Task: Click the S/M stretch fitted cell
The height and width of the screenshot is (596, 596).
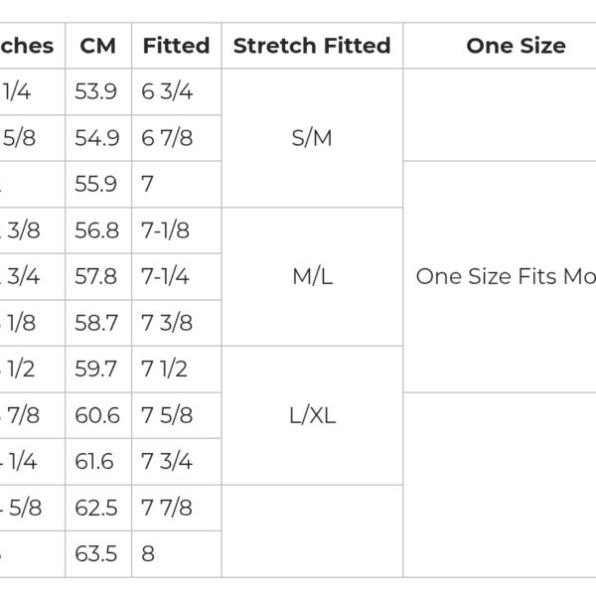Action: coord(312,138)
